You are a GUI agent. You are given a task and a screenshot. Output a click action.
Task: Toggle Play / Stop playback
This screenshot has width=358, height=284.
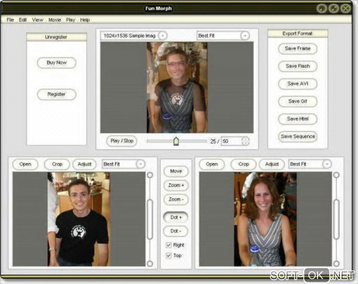point(122,141)
